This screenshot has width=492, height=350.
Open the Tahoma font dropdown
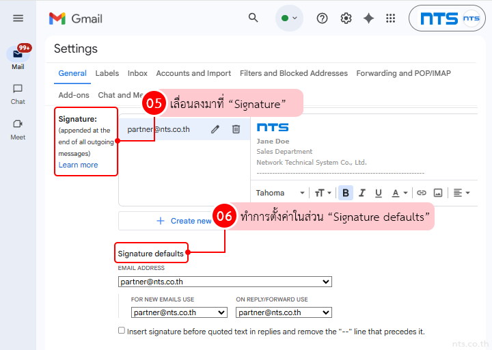click(x=280, y=193)
